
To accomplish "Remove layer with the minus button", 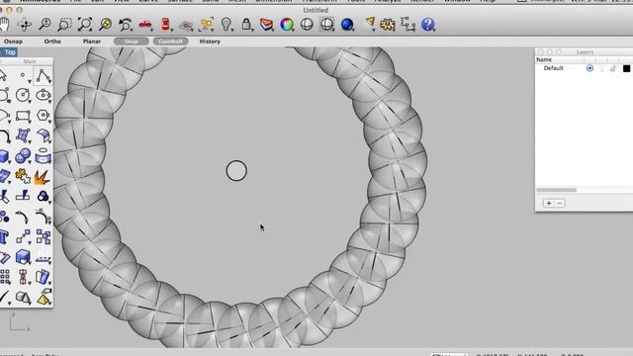I will coord(560,203).
